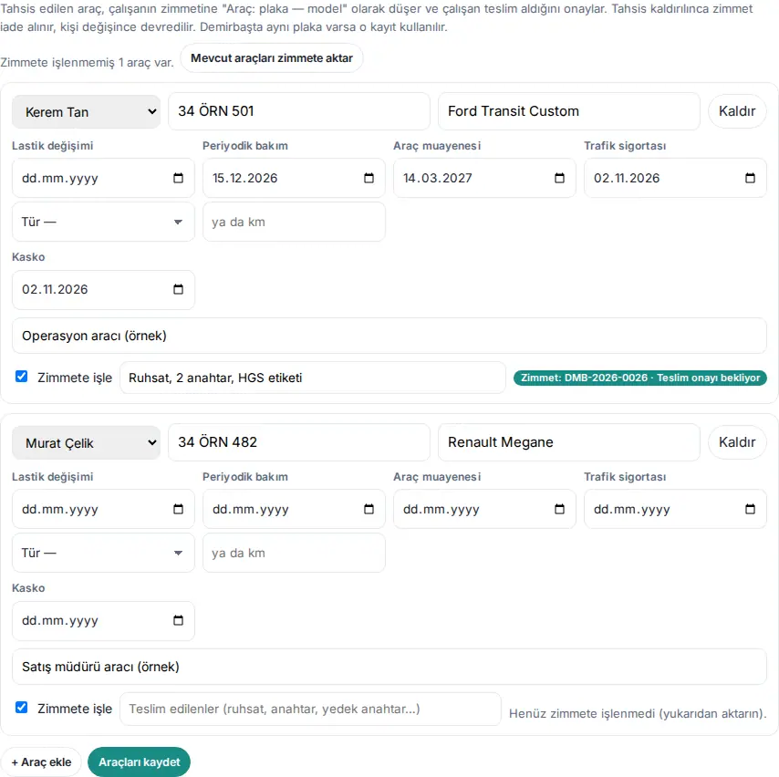This screenshot has height=777, width=779.
Task: Open the Kerem Tan employee dropdown
Action: point(86,112)
